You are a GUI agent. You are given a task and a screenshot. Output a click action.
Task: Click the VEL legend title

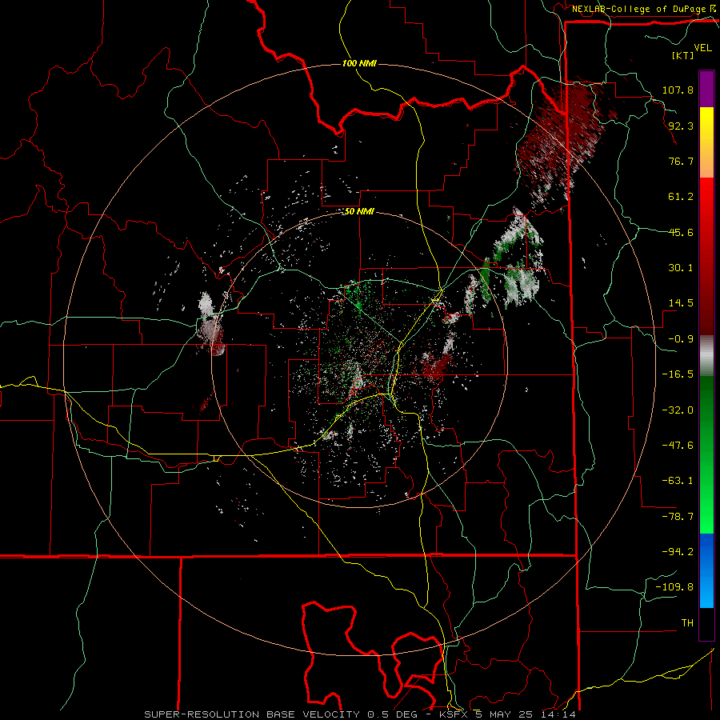click(x=702, y=48)
